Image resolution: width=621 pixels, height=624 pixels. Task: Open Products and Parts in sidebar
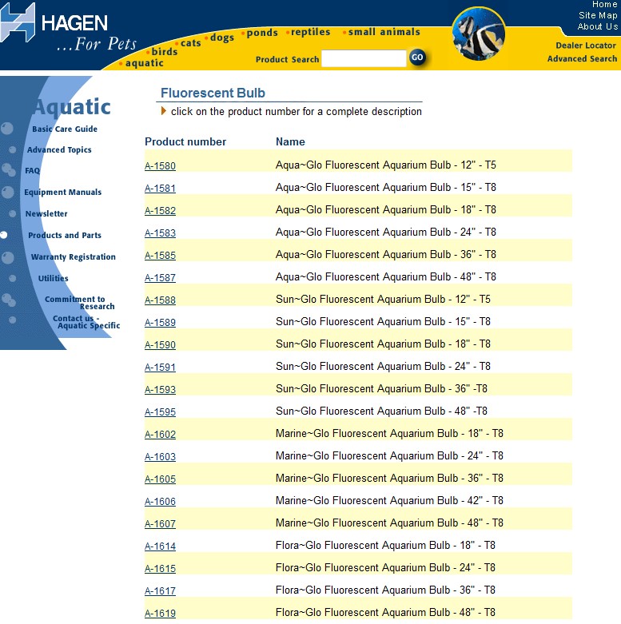click(x=65, y=235)
